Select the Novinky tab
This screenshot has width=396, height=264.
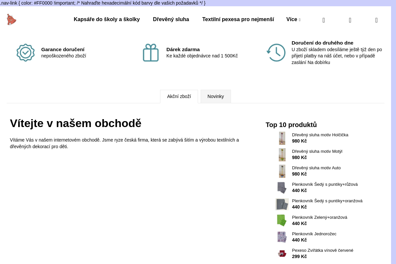coord(215,96)
